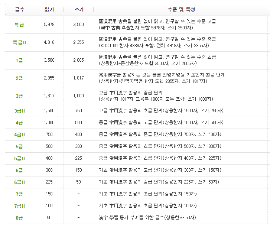Select the 2급 grade label
The image size is (270, 227).
(x=19, y=78)
